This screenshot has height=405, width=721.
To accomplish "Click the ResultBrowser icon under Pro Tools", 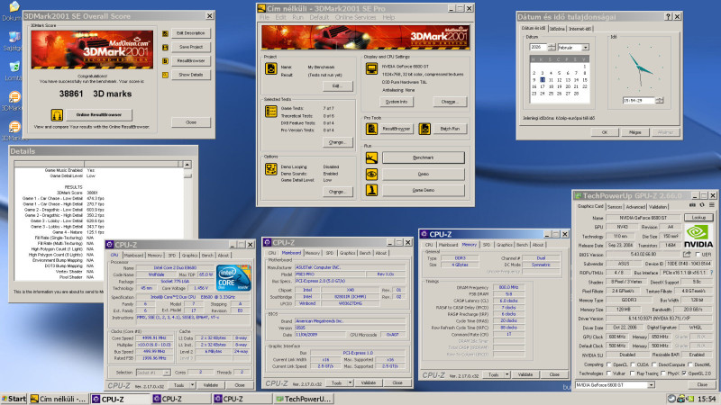I will pyautogui.click(x=372, y=129).
